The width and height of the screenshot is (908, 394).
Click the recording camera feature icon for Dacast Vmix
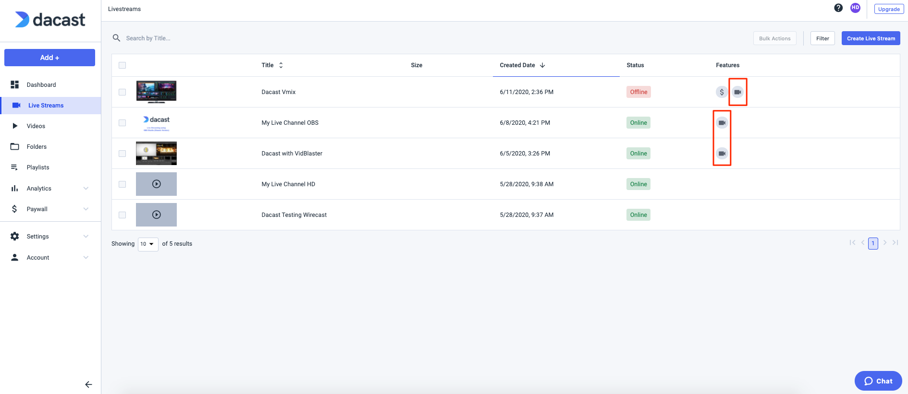tap(737, 92)
